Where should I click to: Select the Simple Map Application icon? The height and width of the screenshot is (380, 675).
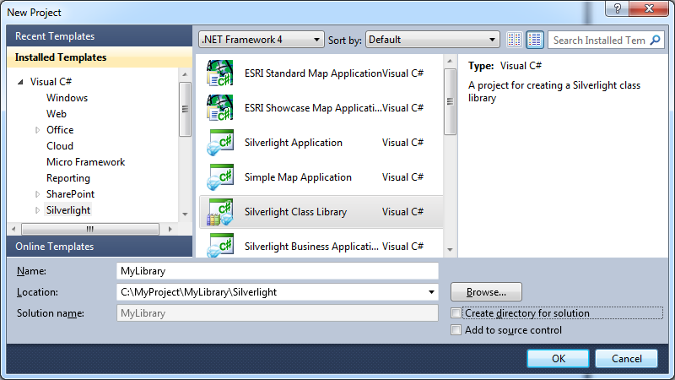tap(219, 177)
